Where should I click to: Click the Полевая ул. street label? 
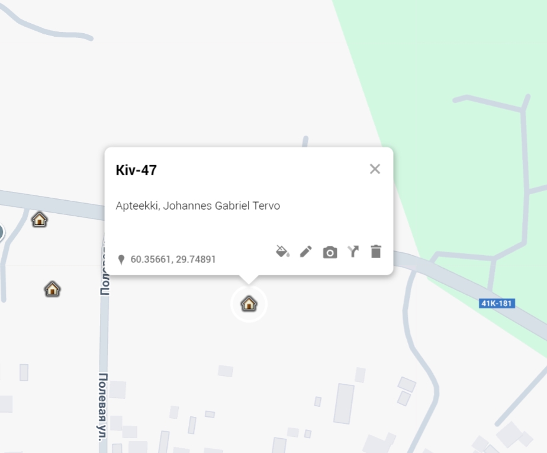pos(103,407)
